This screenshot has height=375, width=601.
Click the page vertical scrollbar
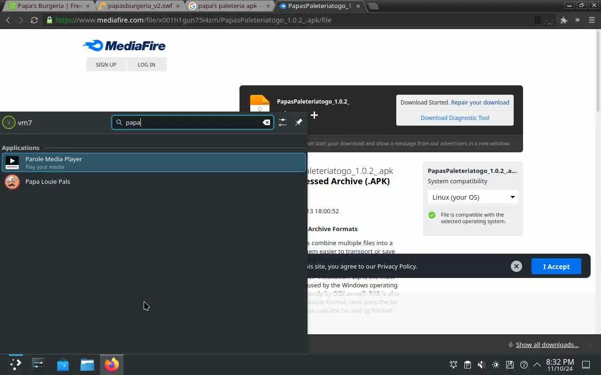[x=598, y=70]
